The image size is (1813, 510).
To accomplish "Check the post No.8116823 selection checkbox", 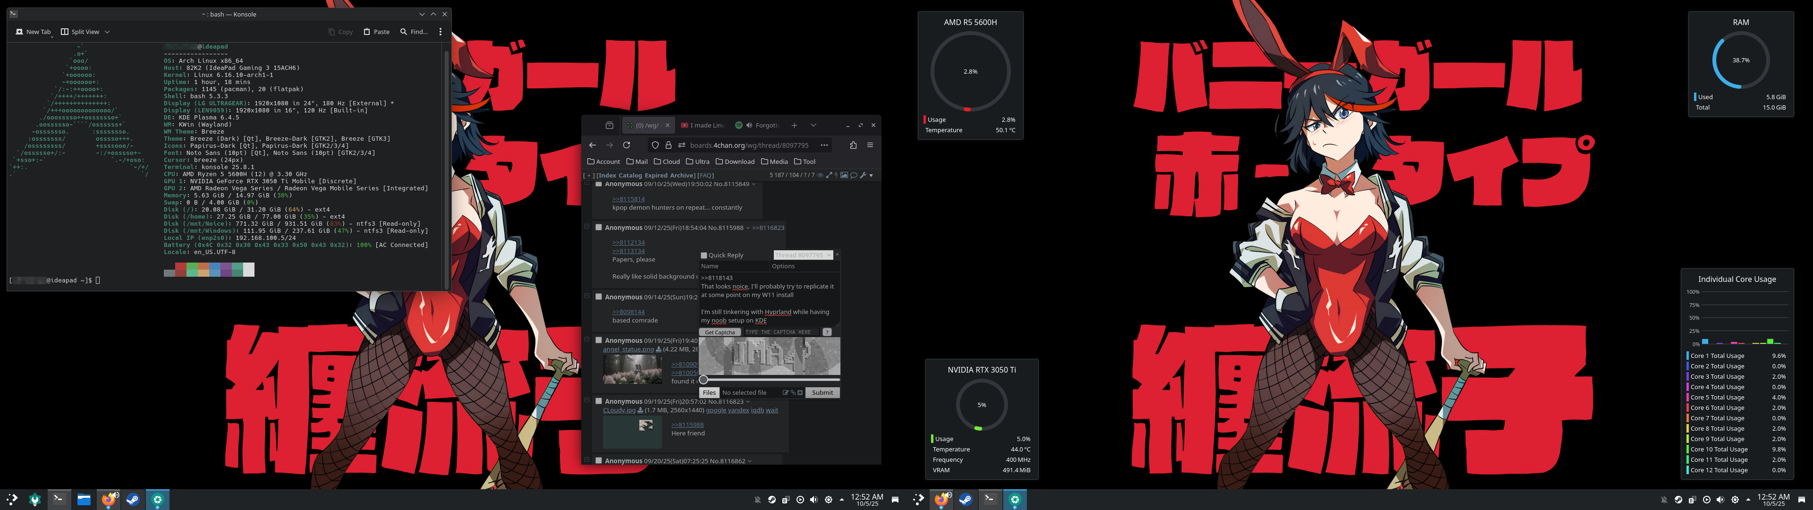I will tap(599, 401).
